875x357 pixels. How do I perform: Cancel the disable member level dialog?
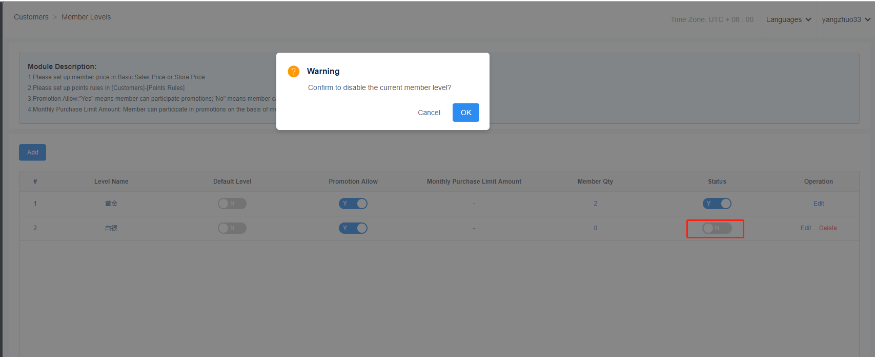pyautogui.click(x=429, y=113)
